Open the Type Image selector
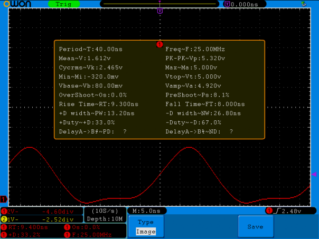The height and width of the screenshot is (239, 319). point(146,227)
